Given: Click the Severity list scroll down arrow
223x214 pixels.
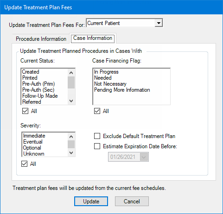Looking at the screenshot, I should tap(71, 153).
